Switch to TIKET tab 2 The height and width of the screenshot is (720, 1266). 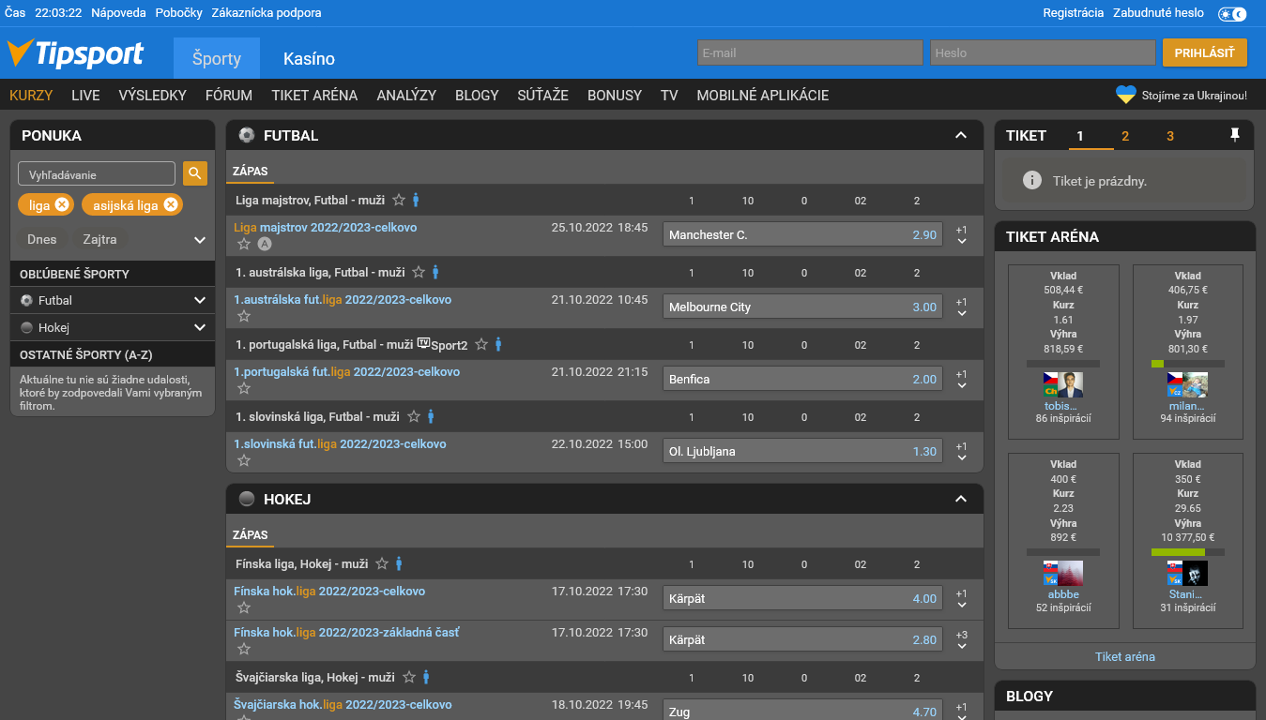(x=1124, y=135)
